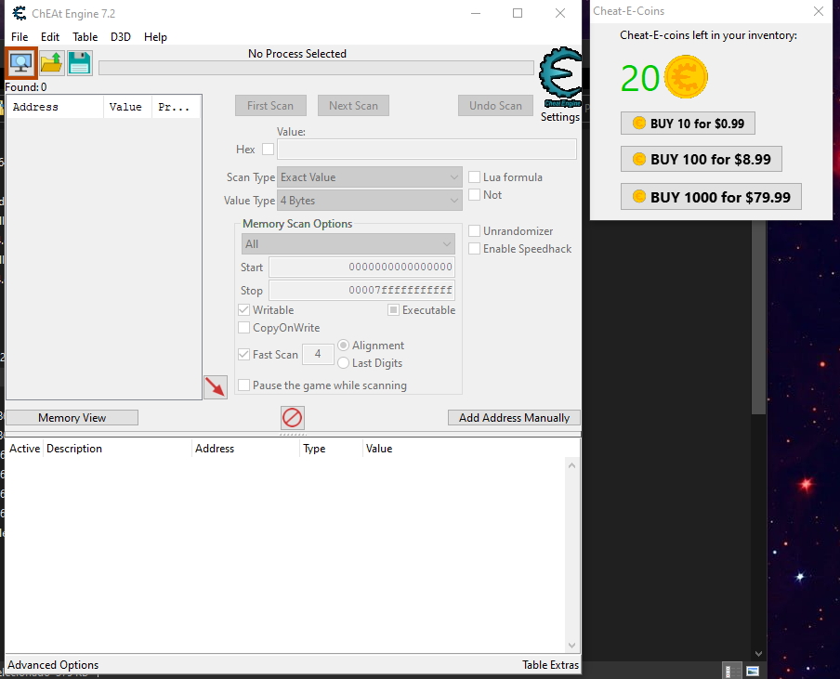Click the bottom right window tray icon
Viewport: 840px width, 679px height.
click(753, 671)
